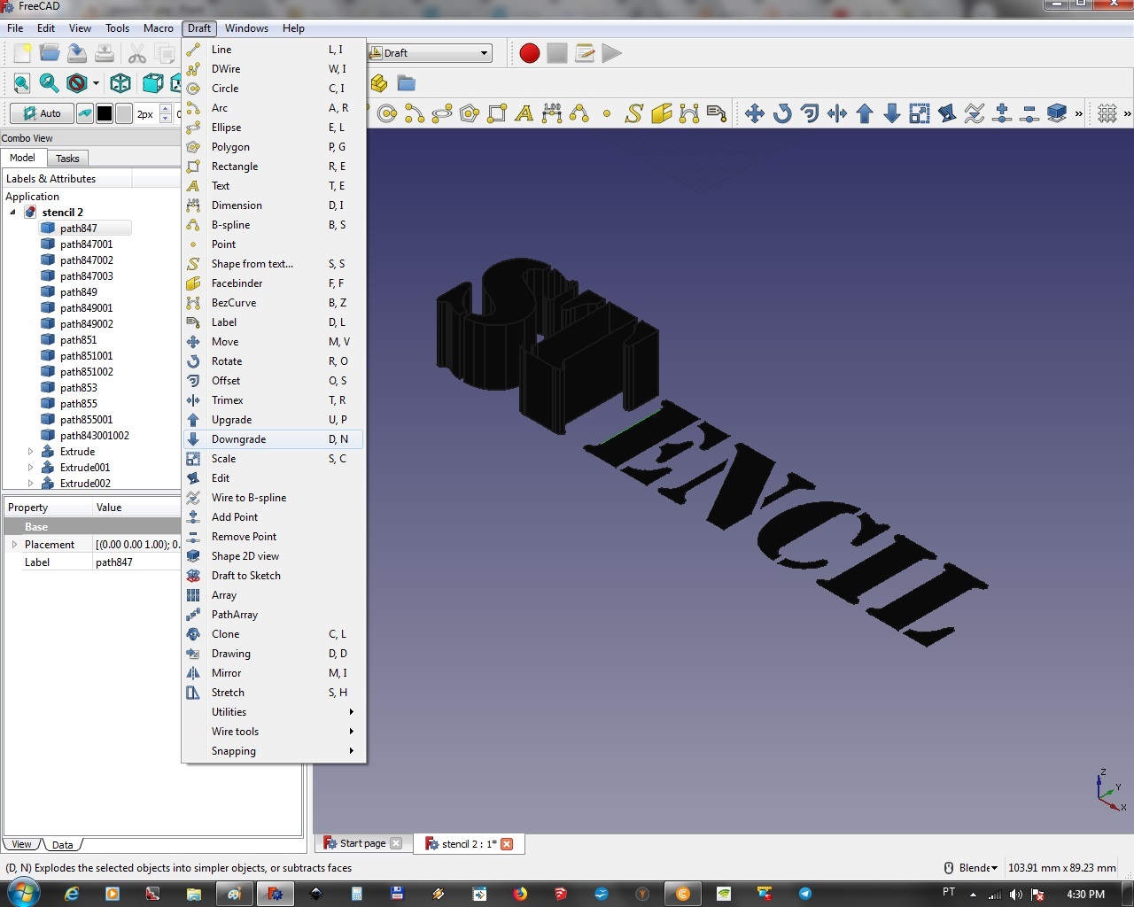Expand the Extrude001 tree item
The image size is (1134, 907).
(30, 468)
